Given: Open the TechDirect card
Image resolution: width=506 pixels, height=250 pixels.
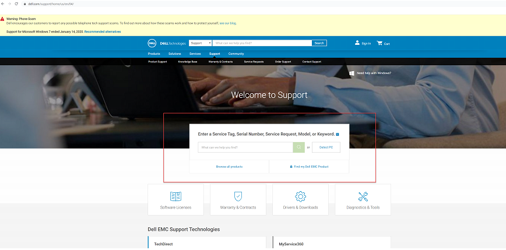Looking at the screenshot, I should pyautogui.click(x=207, y=242).
